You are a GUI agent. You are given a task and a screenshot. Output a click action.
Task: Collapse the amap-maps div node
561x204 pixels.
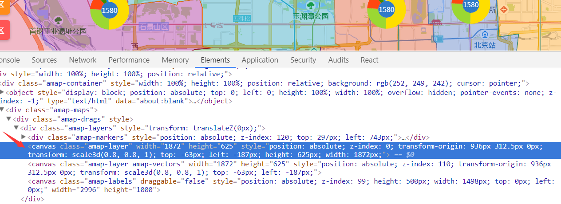pos(2,110)
